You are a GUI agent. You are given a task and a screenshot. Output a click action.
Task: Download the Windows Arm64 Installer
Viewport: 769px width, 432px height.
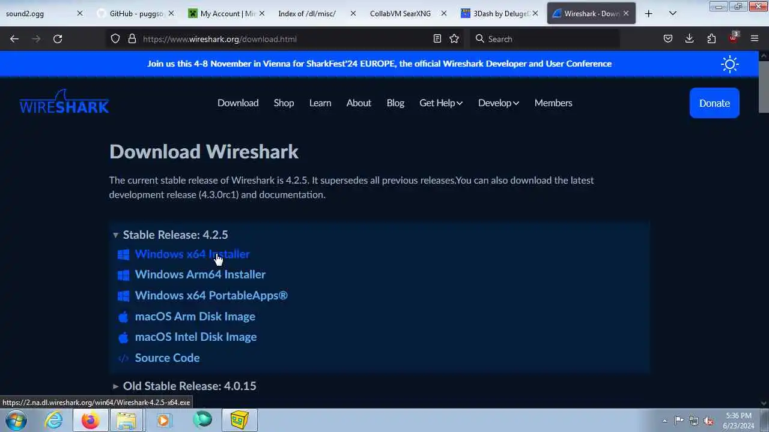point(200,275)
